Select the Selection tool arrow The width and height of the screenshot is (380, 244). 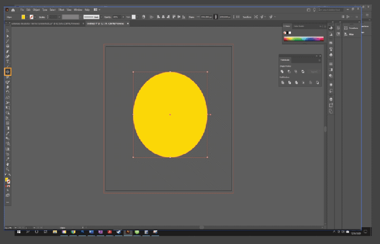point(8,31)
